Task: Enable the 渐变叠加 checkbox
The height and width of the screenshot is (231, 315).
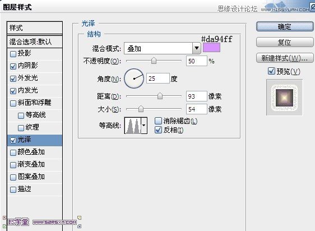Action: 13,165
